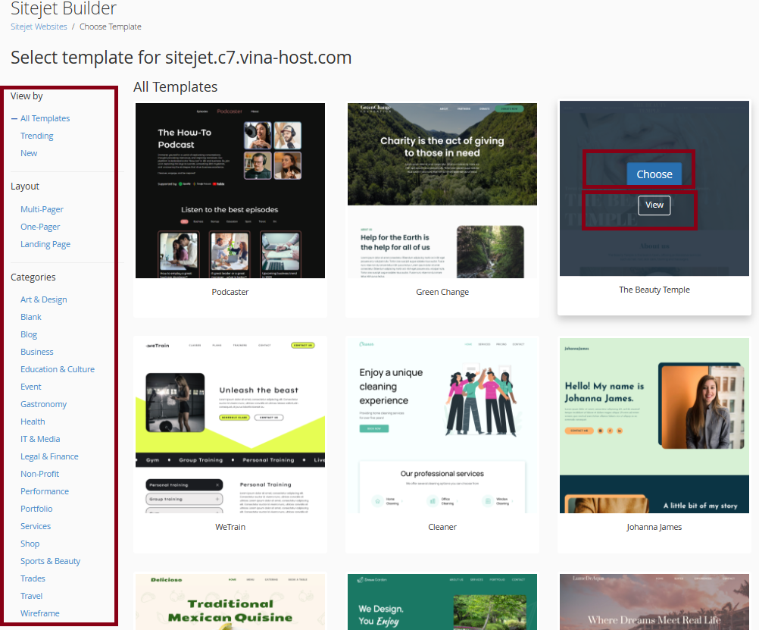Select the Blank category
Image resolution: width=759 pixels, height=630 pixels.
30,317
